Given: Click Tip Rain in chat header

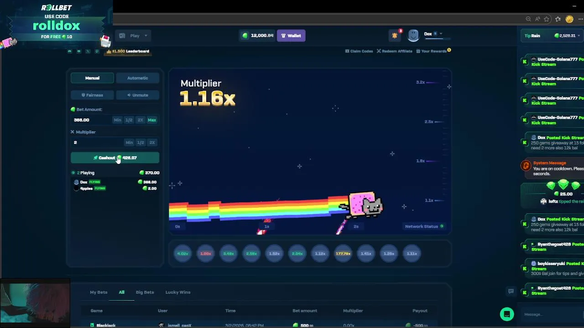Looking at the screenshot, I should pos(532,36).
